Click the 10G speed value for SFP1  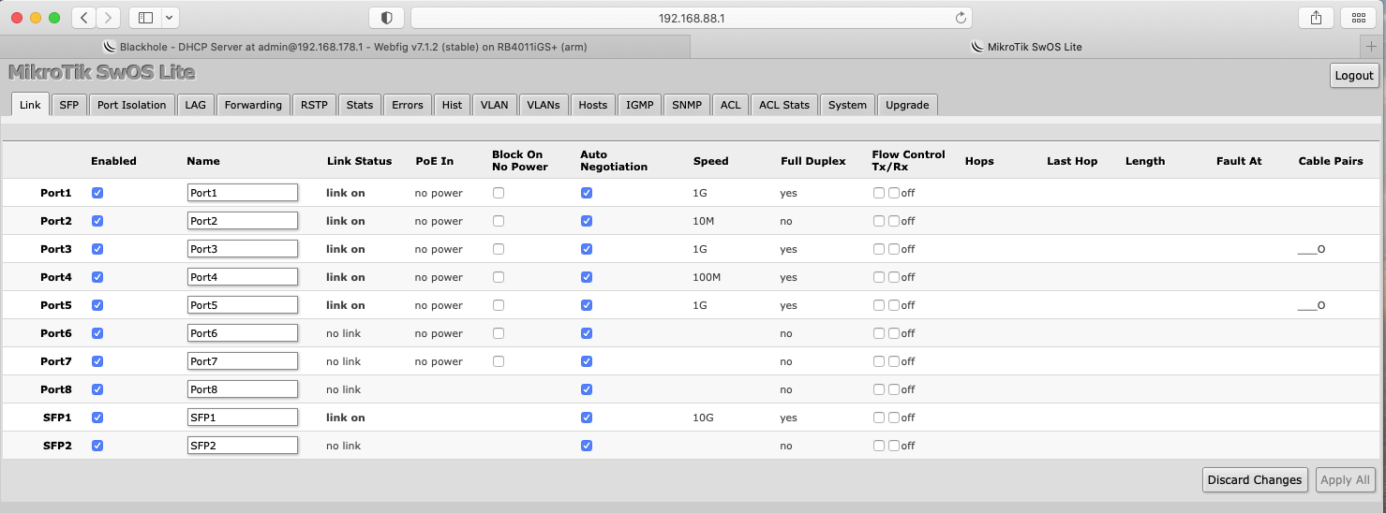pyautogui.click(x=704, y=418)
